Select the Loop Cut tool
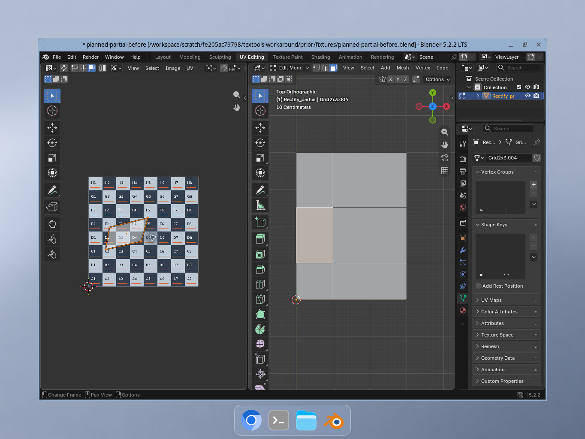Screen dimensions: 585x439 pyautogui.click(x=260, y=284)
